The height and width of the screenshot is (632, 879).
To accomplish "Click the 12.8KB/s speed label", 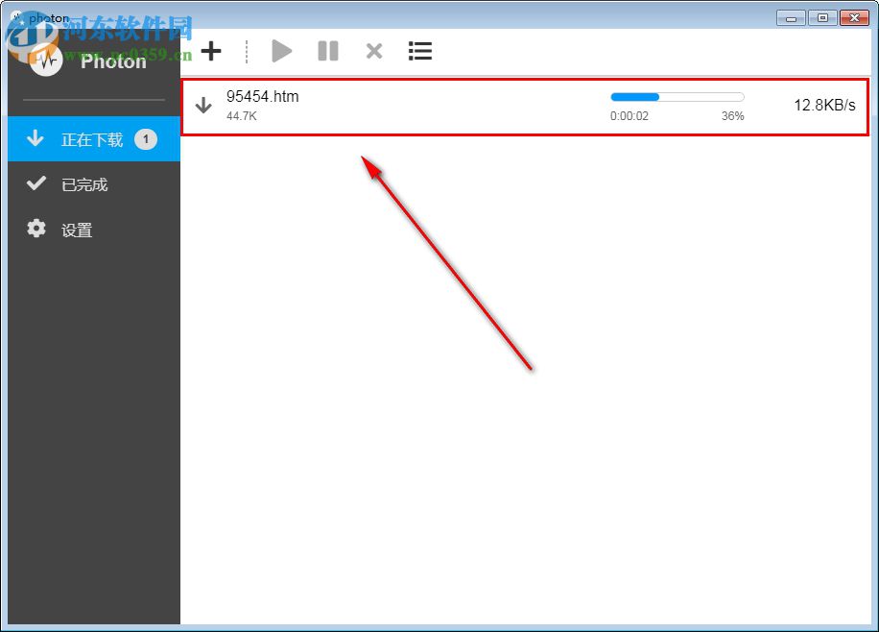I will coord(824,106).
